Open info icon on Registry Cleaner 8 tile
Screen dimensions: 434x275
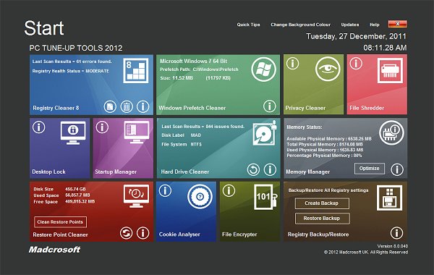click(x=142, y=106)
